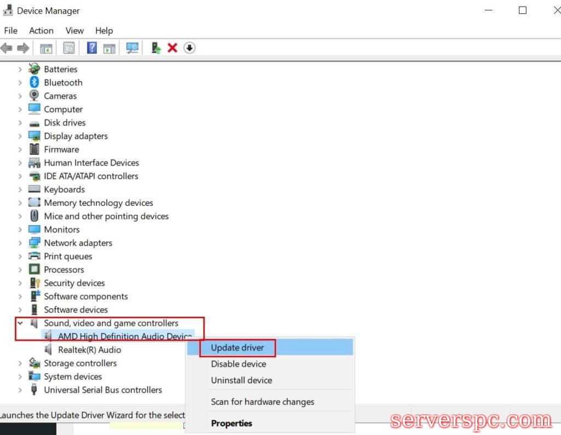The image size is (561, 435).
Task: Click the Update device driver toolbar icon
Action: (156, 48)
